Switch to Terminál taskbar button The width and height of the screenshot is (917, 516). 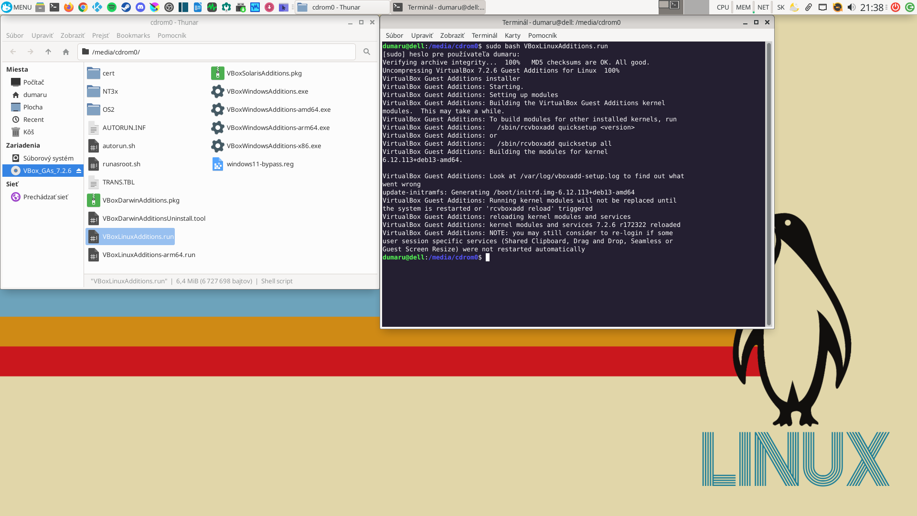(x=438, y=7)
